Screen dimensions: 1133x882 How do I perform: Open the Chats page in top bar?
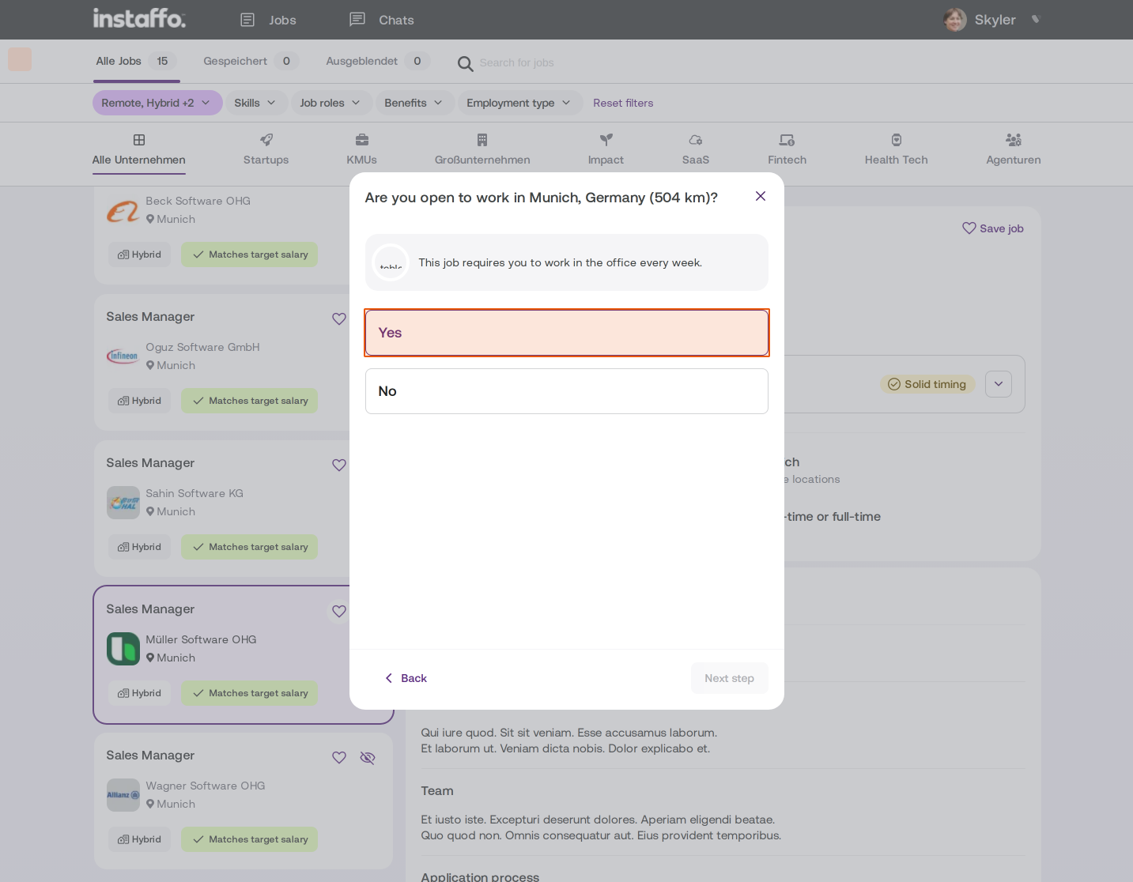click(x=381, y=20)
